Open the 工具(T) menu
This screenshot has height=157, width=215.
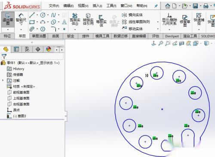[111, 6]
